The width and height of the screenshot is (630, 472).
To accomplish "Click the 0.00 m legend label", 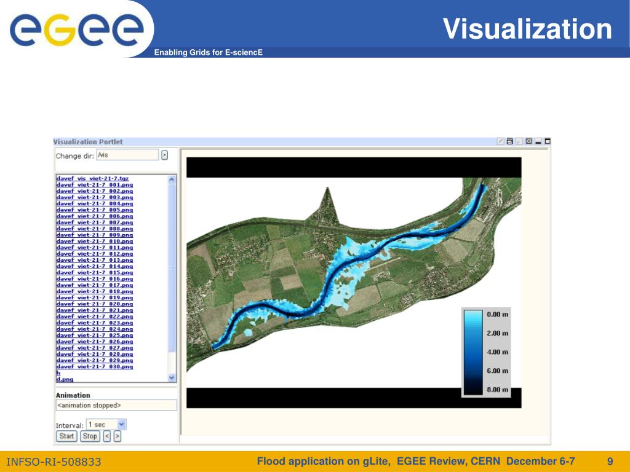I will pyautogui.click(x=497, y=314).
